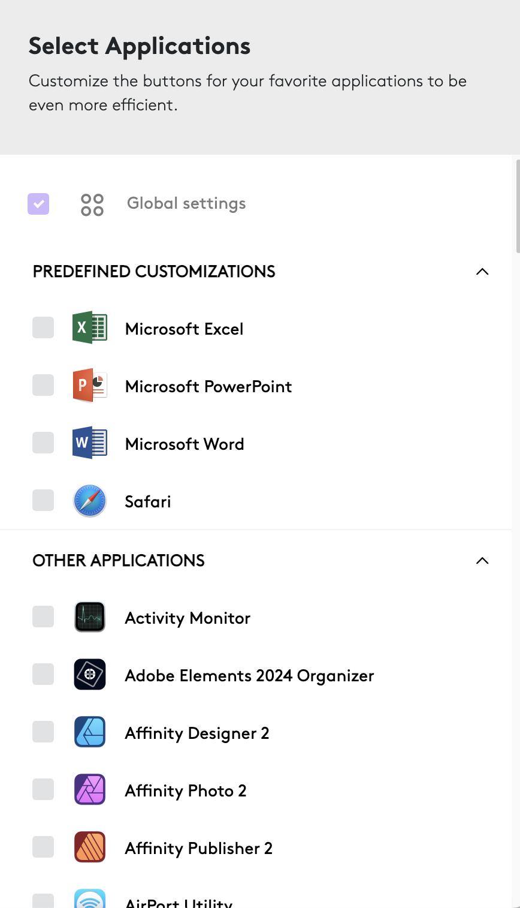This screenshot has height=908, width=520.
Task: Click the Microsoft Word app icon
Action: (90, 443)
